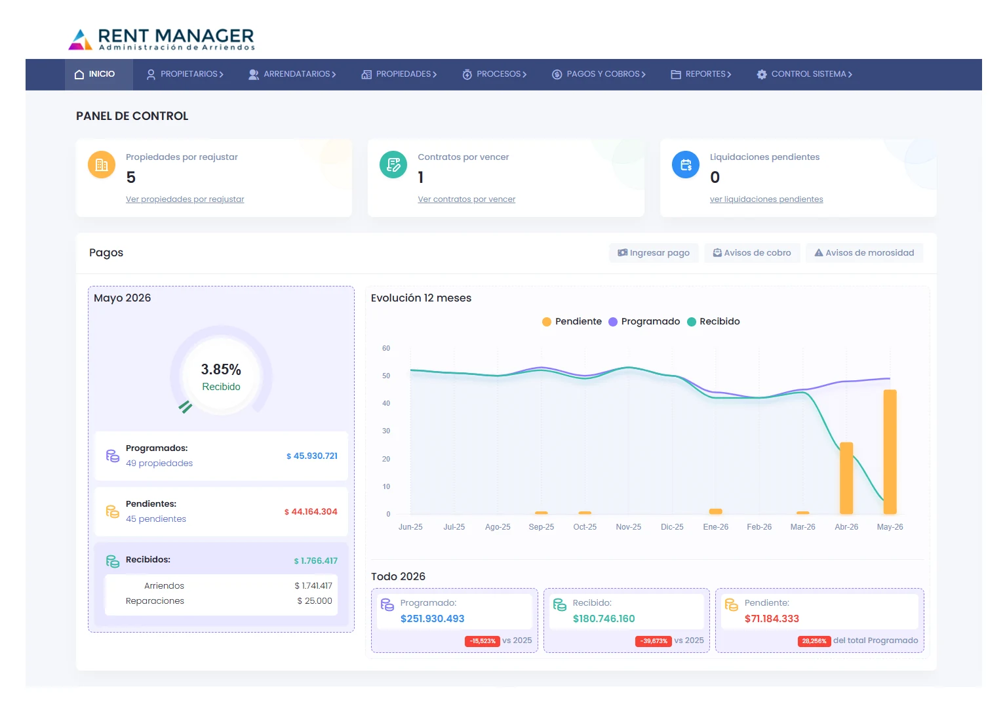Follow the ver liquidaciones pendientes link
1005x708 pixels.
[x=766, y=199]
